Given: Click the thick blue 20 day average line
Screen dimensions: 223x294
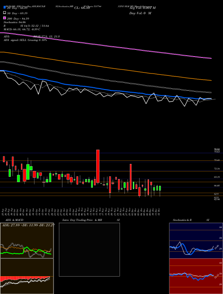Looking at the screenshot, I should pyautogui.click(x=105, y=90).
